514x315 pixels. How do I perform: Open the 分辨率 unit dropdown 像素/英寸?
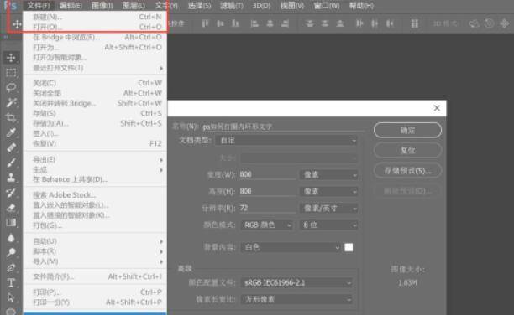(328, 209)
